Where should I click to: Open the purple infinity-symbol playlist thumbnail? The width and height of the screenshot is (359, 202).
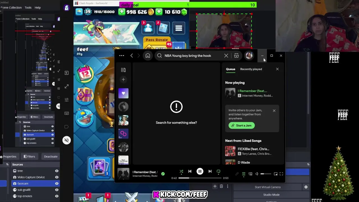pyautogui.click(x=123, y=134)
